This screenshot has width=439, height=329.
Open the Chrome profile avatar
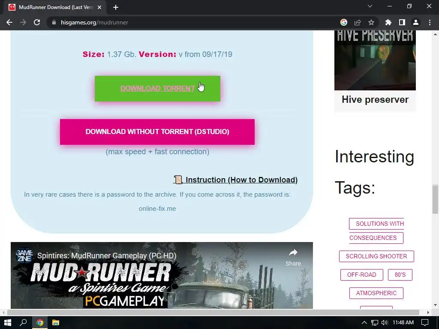click(416, 22)
